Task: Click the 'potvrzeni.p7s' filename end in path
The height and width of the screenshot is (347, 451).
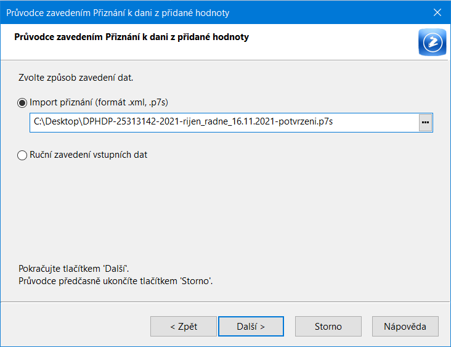Action: [306, 121]
